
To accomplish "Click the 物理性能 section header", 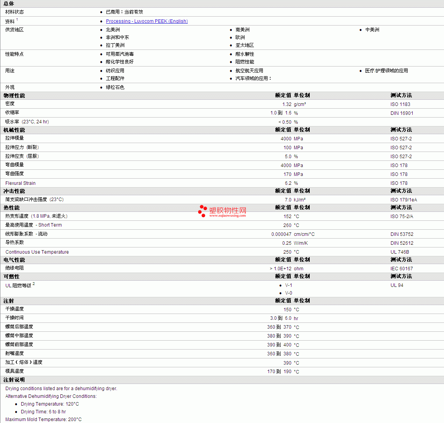I will tap(14, 96).
